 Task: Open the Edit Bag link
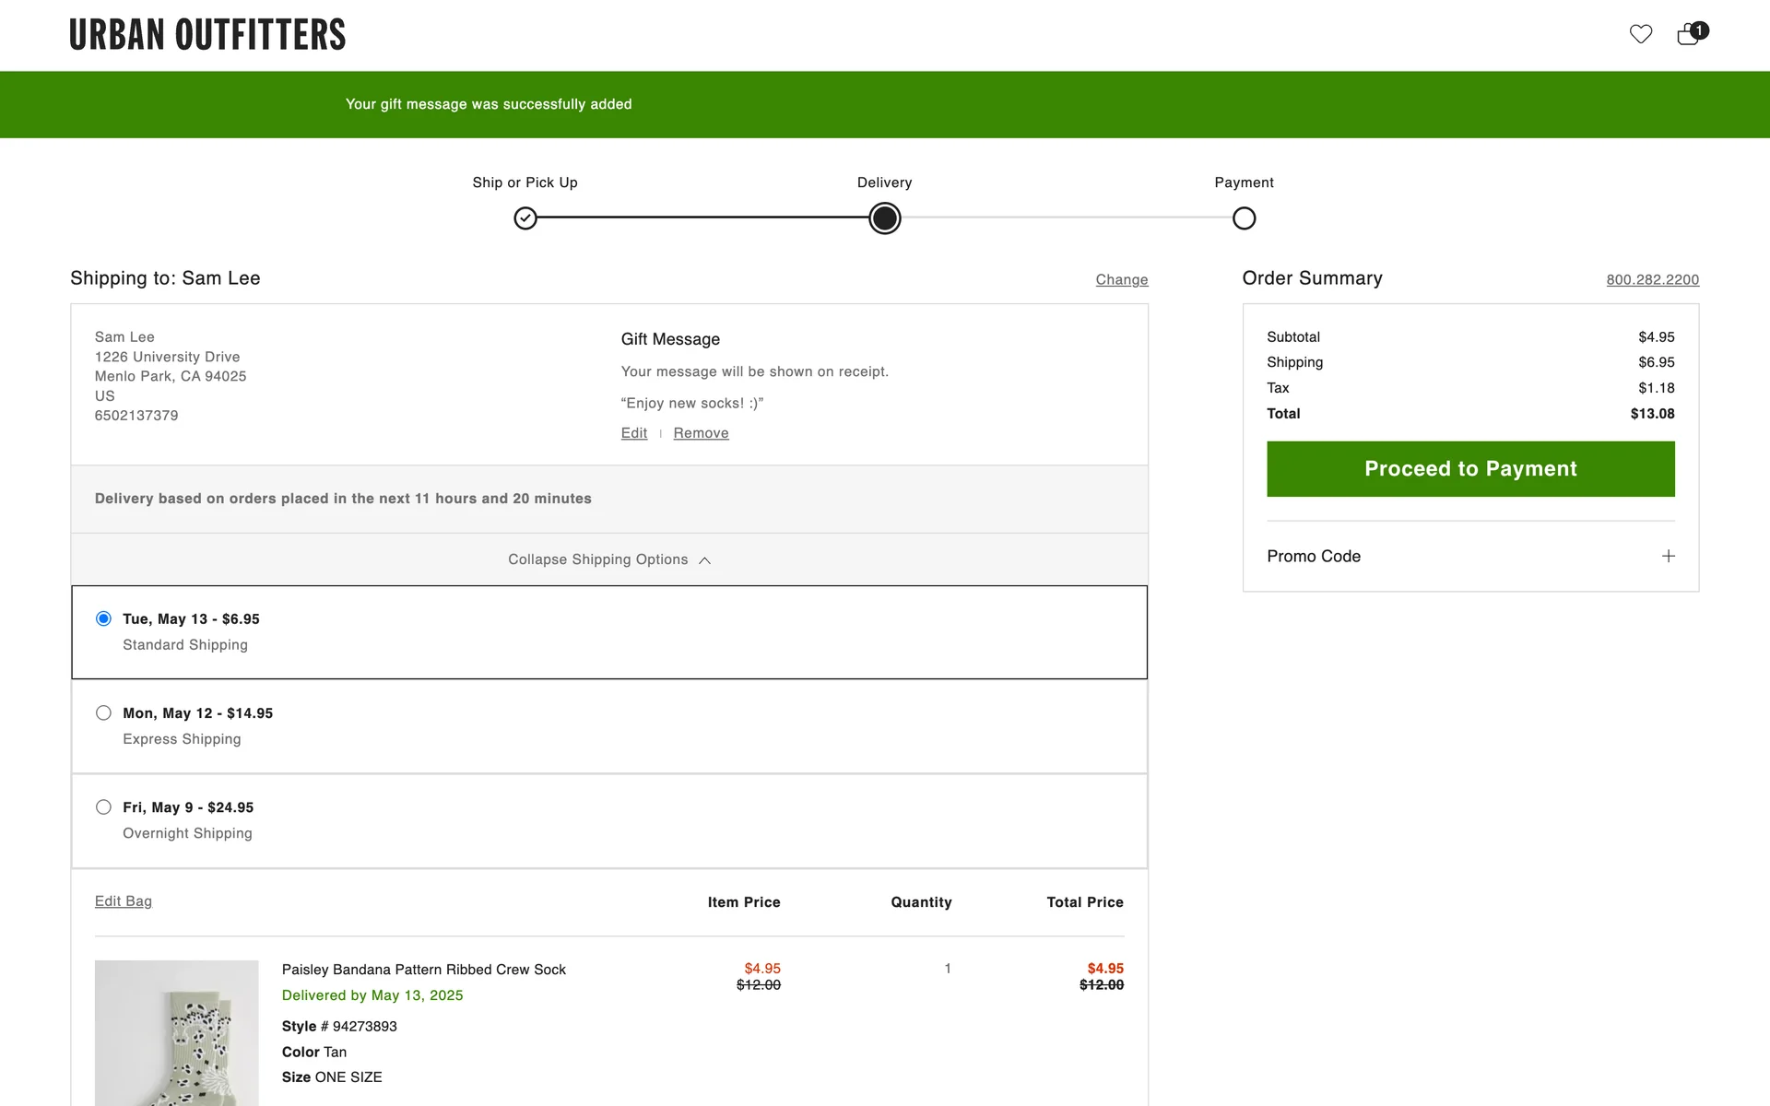[123, 901]
